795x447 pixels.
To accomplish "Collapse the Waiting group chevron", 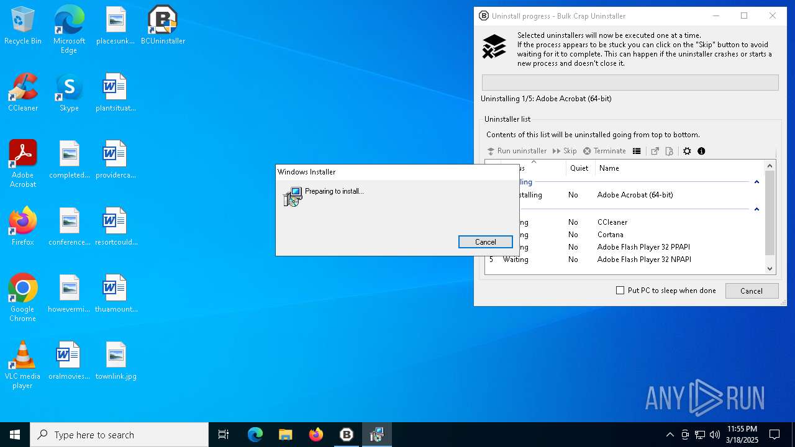I will [x=756, y=209].
